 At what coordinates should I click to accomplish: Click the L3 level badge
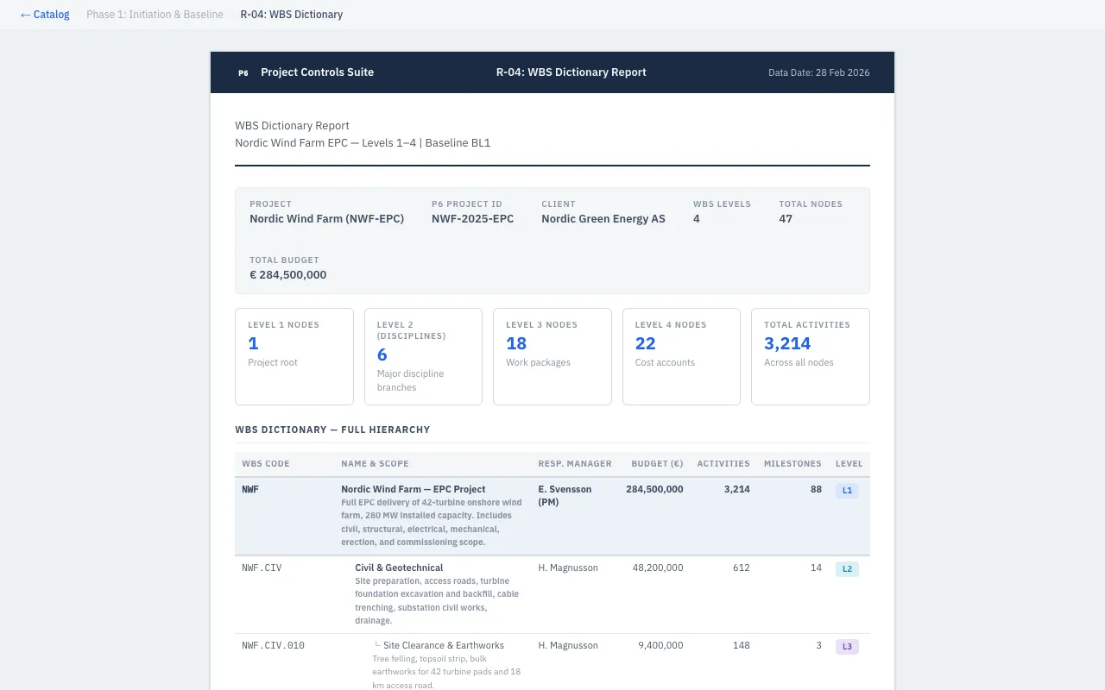point(847,647)
